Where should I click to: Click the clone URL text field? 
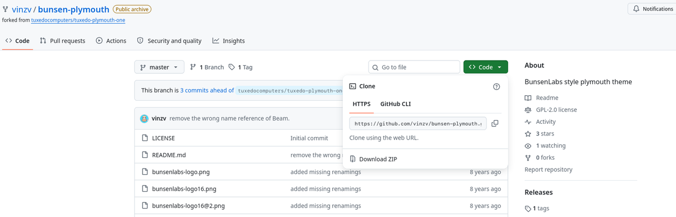click(418, 123)
